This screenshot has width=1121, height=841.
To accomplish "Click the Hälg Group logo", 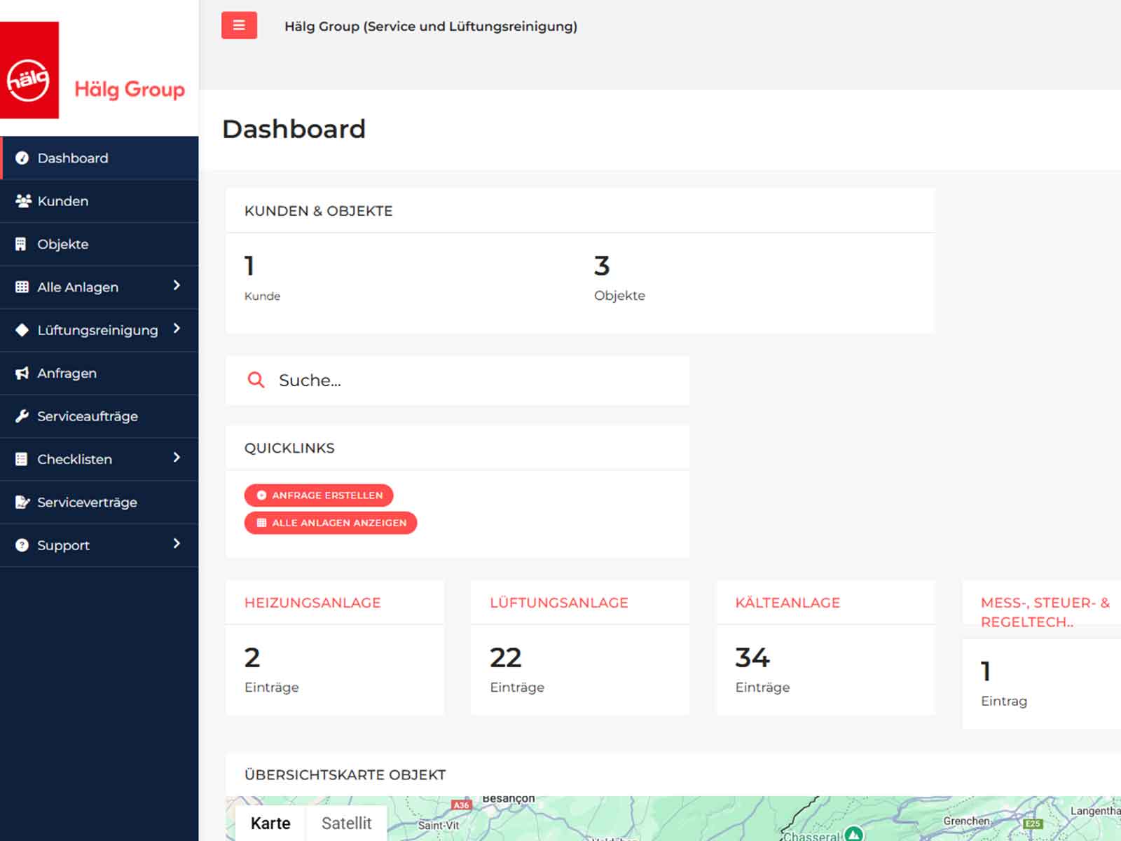I will (x=95, y=71).
